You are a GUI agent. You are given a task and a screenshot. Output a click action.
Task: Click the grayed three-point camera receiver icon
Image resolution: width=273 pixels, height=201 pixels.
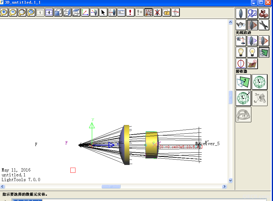(259, 98)
